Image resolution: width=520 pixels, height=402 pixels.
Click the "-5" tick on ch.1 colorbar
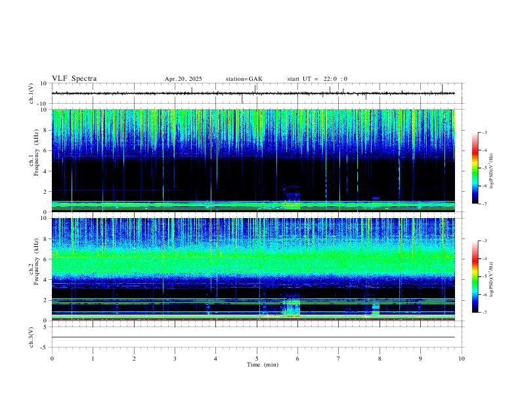click(x=484, y=168)
